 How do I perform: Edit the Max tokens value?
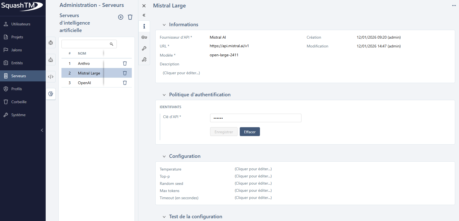point(253,190)
